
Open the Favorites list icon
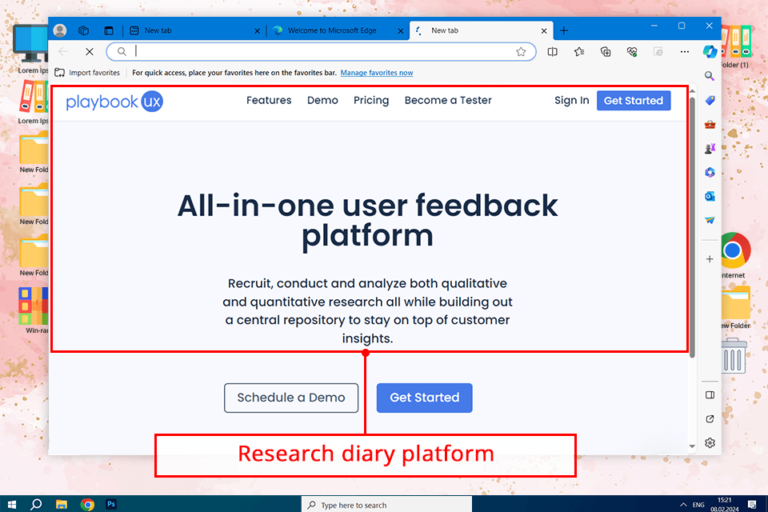579,51
